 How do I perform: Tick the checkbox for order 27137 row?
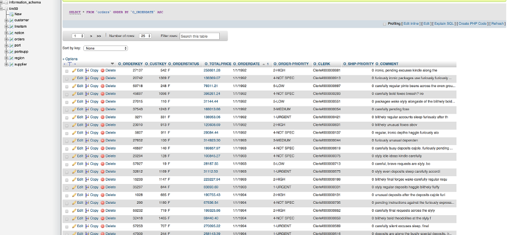67,71
